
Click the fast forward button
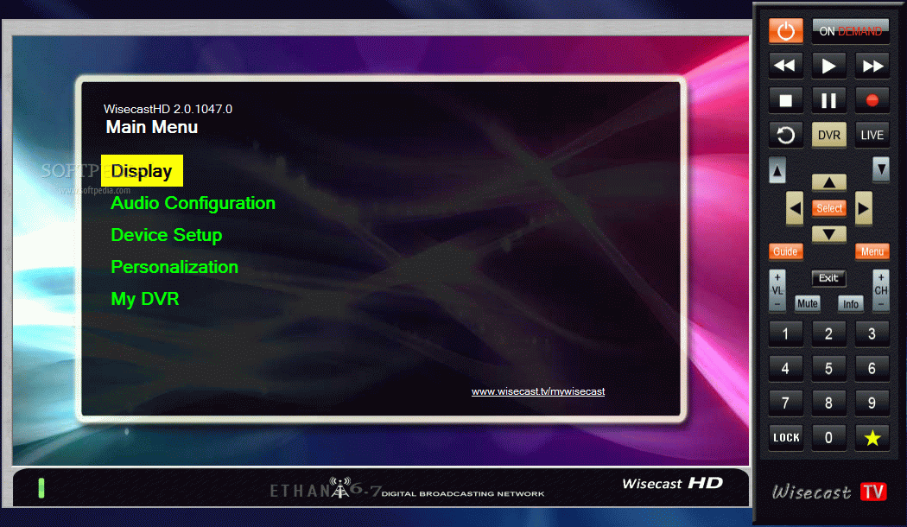[872, 66]
